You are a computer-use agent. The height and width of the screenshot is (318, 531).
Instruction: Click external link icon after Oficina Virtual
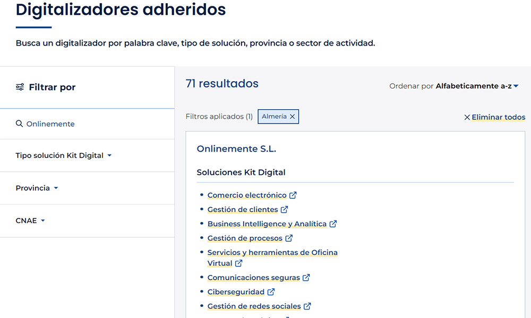[239, 263]
